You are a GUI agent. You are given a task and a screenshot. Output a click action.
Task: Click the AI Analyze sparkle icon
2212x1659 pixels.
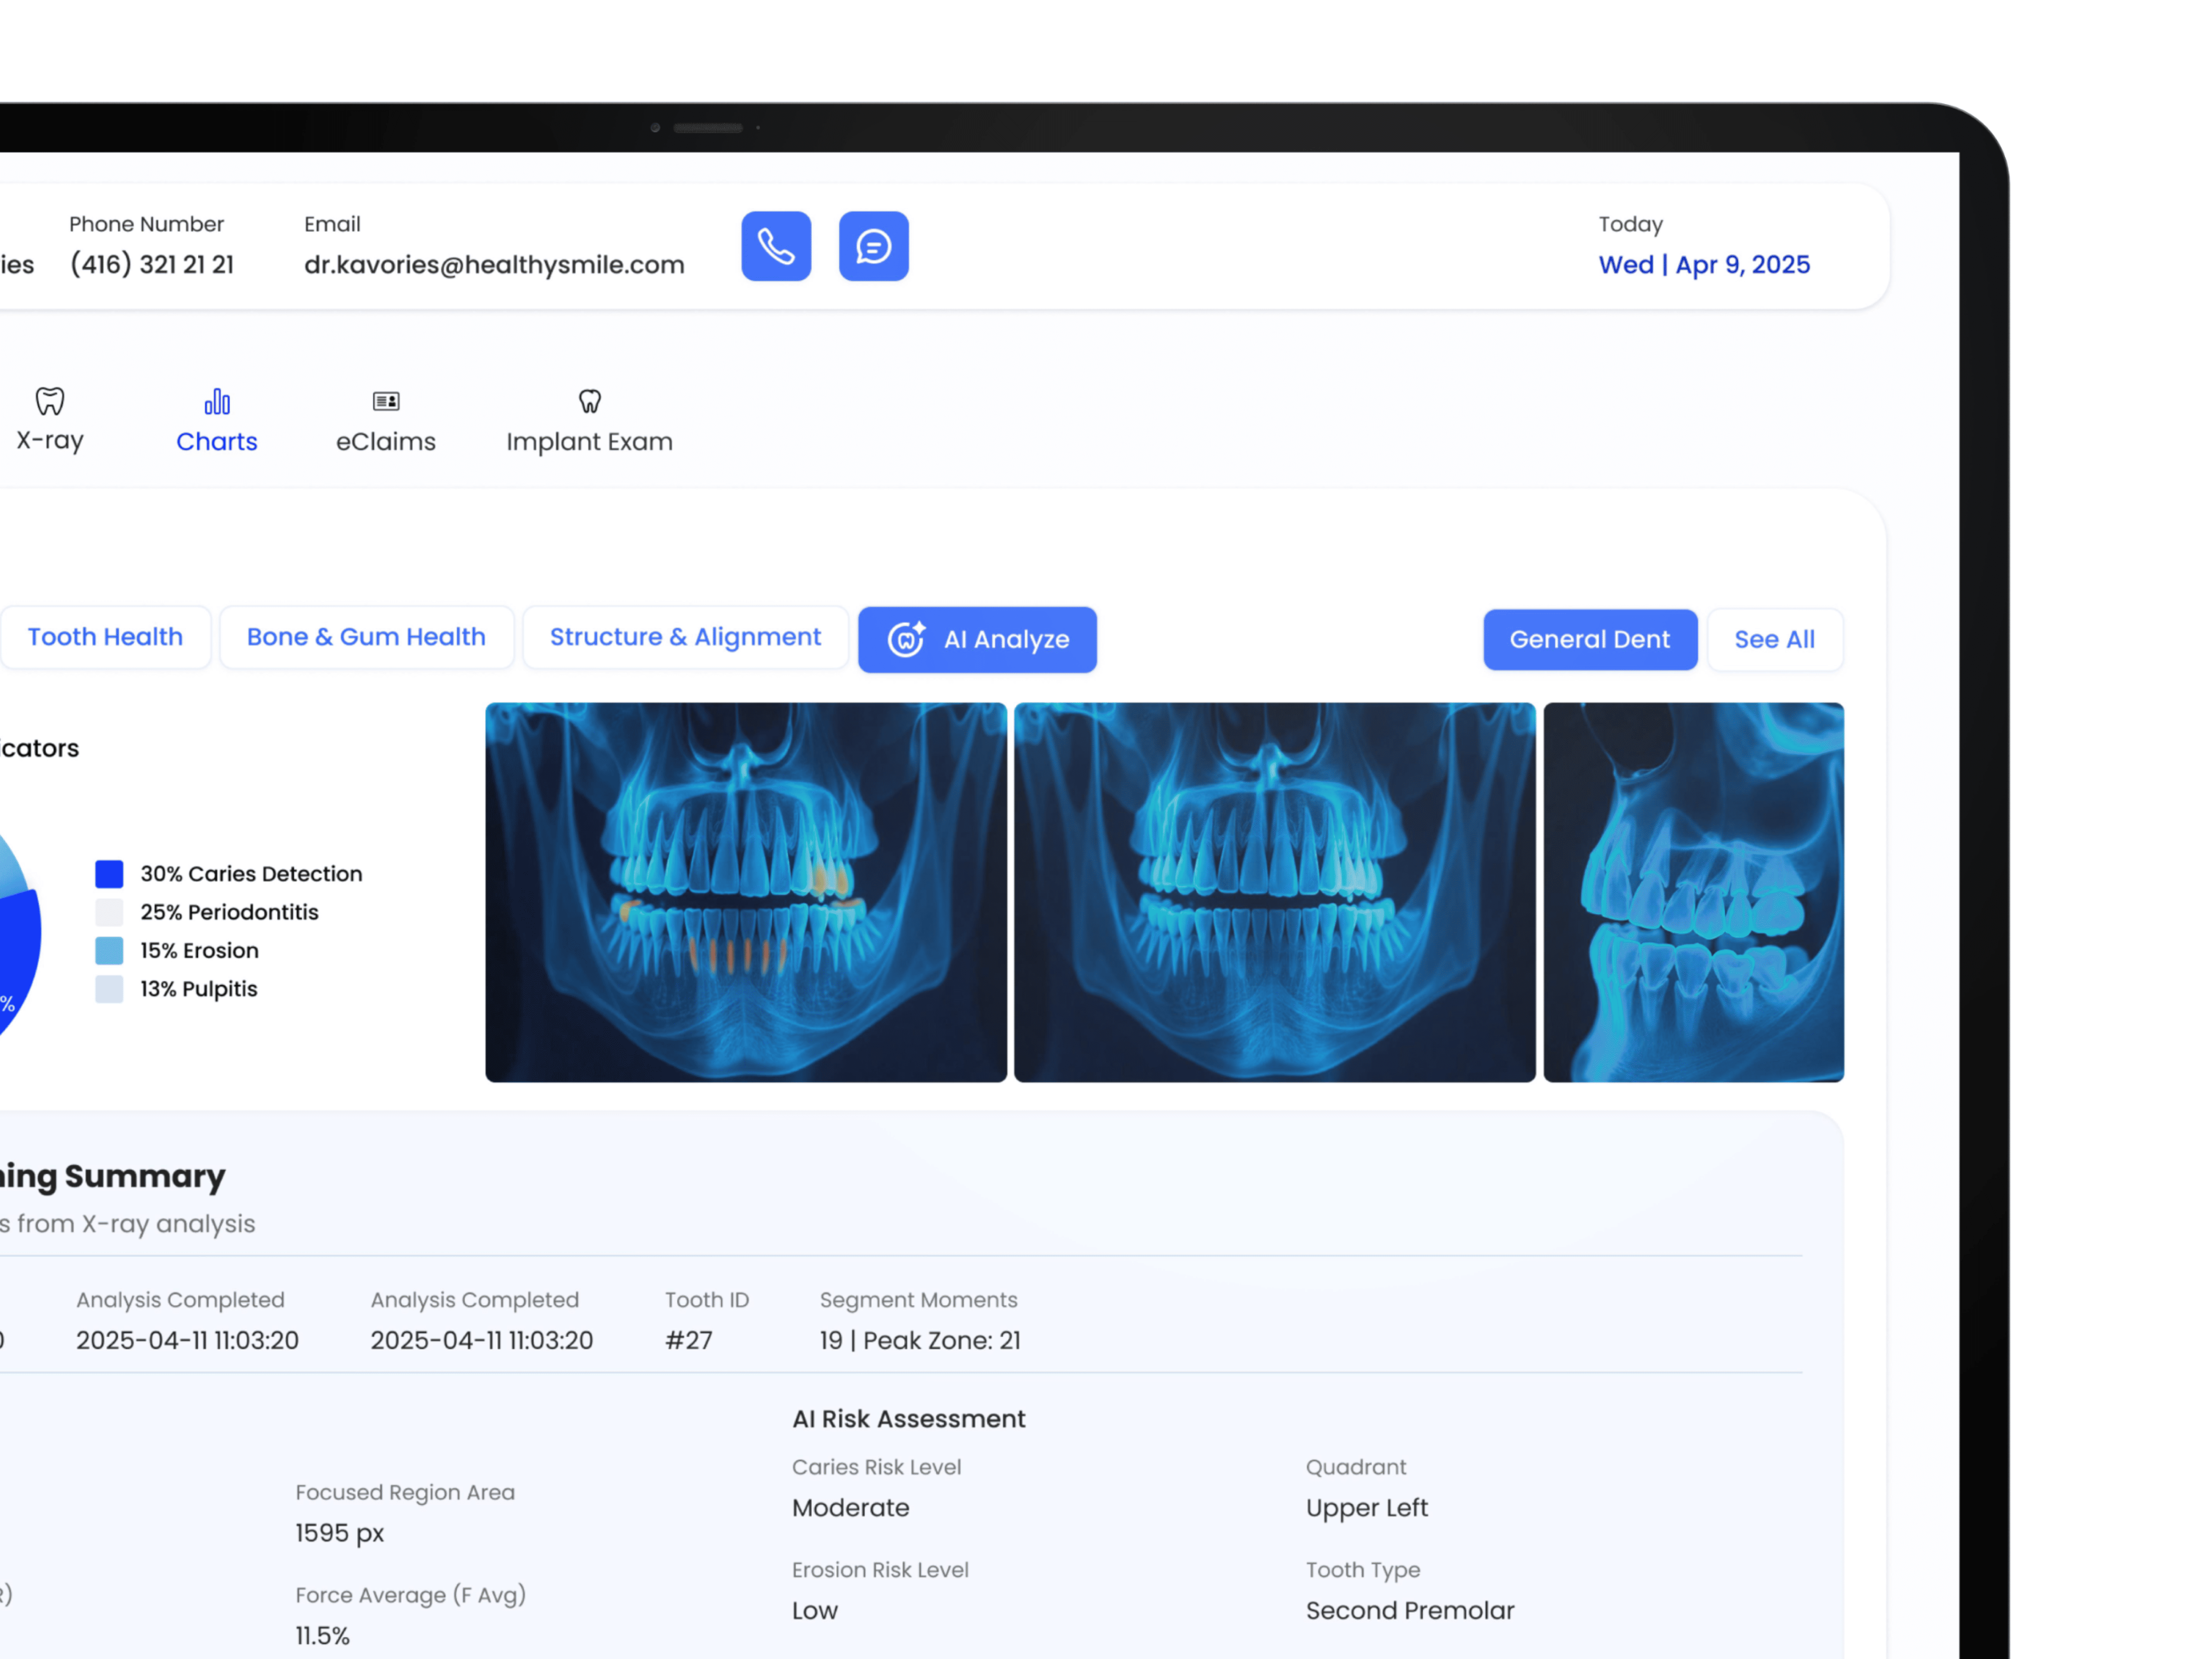905,639
